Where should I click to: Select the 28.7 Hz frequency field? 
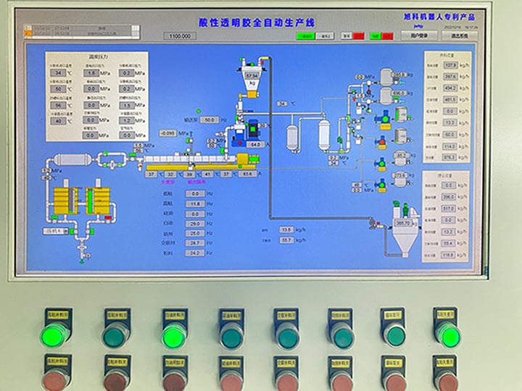(x=196, y=243)
